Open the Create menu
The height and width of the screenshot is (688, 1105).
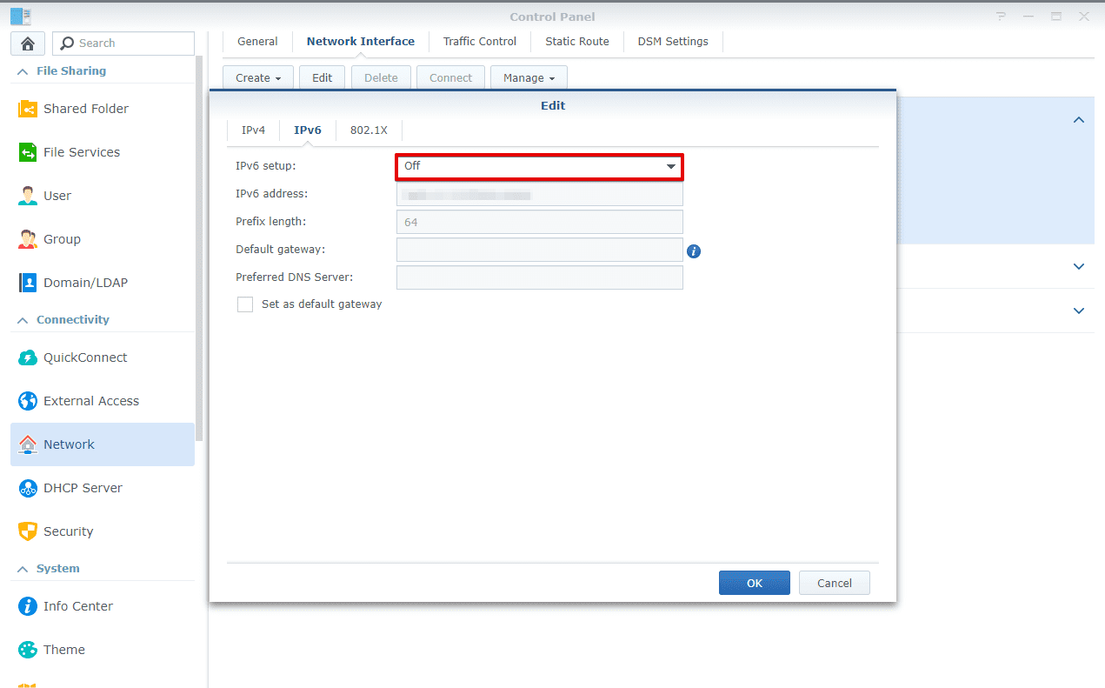tap(257, 77)
